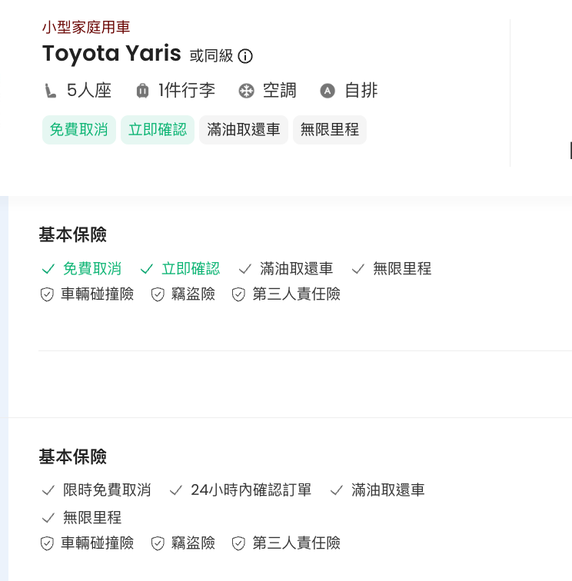The height and width of the screenshot is (581, 572).
Task: Click the 限時免費取消 text
Action: coord(107,490)
